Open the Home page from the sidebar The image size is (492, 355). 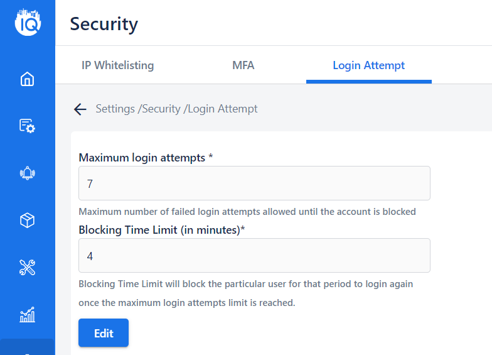pos(28,79)
